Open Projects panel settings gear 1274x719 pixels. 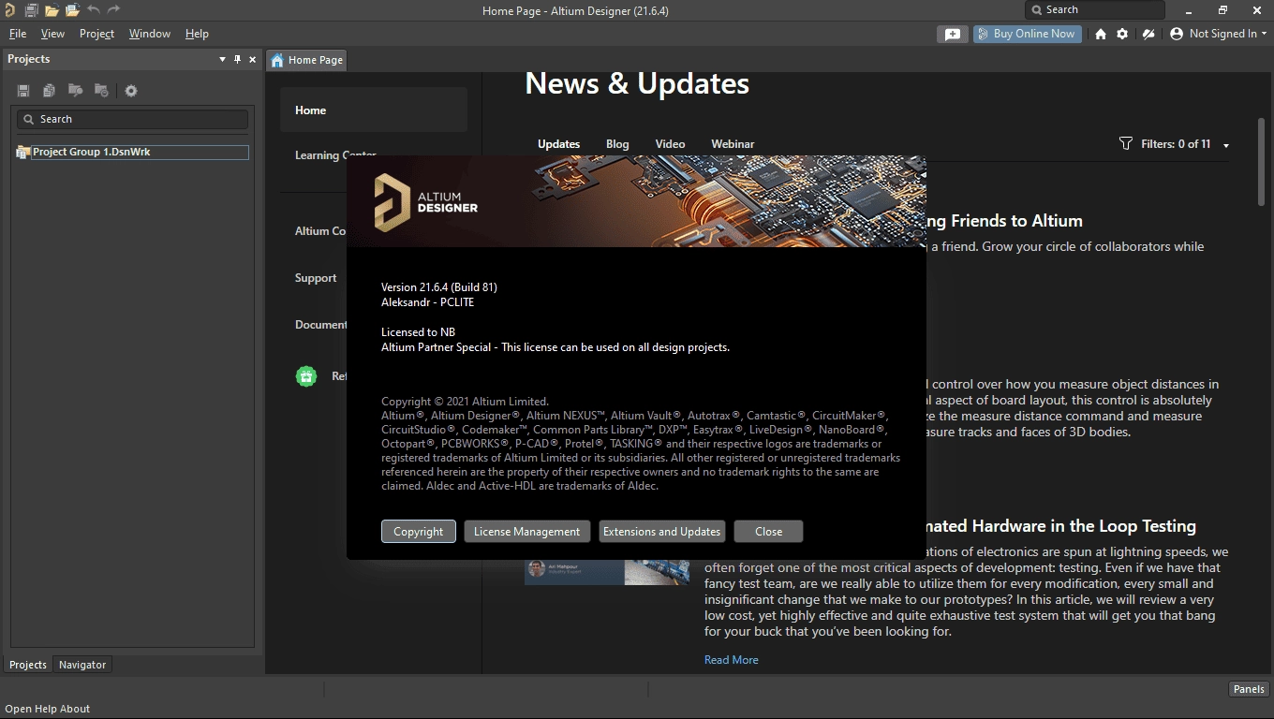point(131,91)
